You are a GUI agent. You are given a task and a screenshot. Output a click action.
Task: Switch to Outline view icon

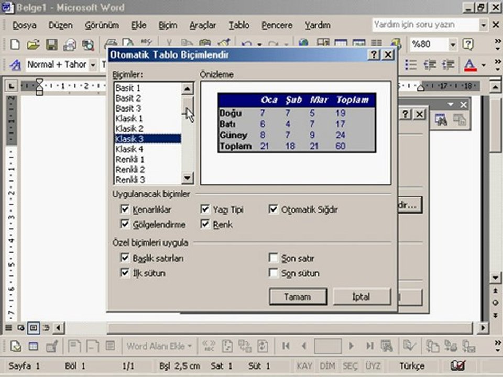click(x=46, y=328)
